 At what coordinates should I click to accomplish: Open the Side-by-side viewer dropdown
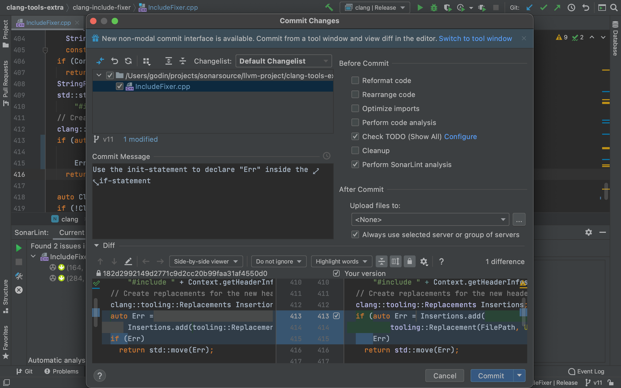206,261
